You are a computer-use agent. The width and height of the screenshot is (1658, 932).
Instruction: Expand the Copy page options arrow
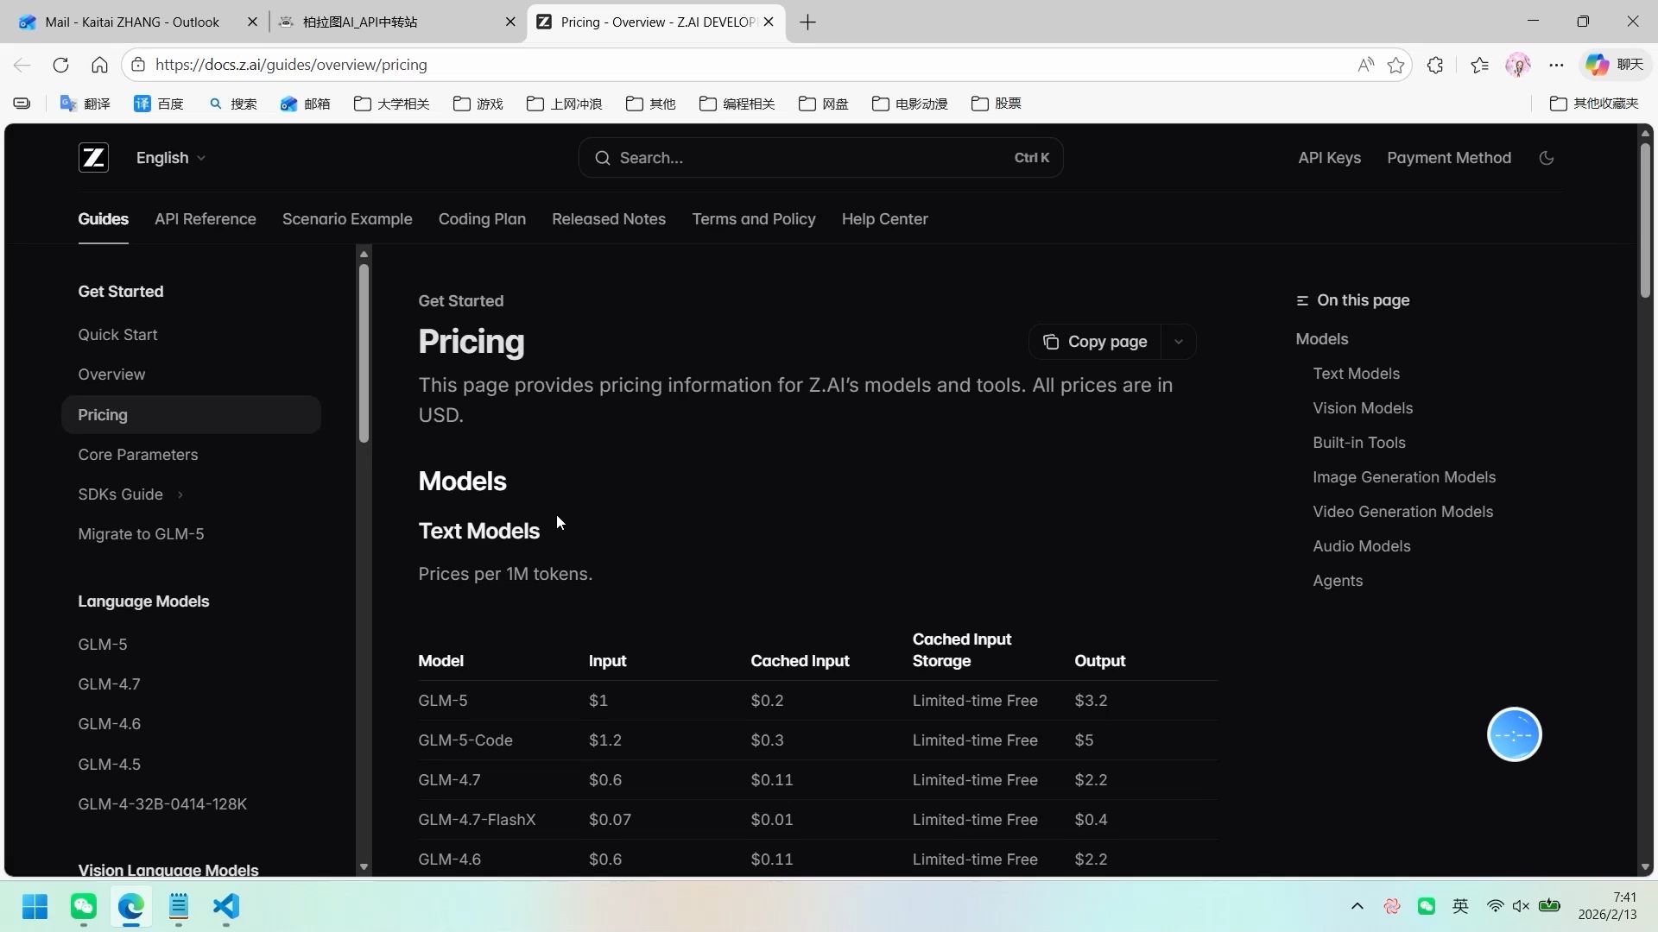pyautogui.click(x=1179, y=342)
